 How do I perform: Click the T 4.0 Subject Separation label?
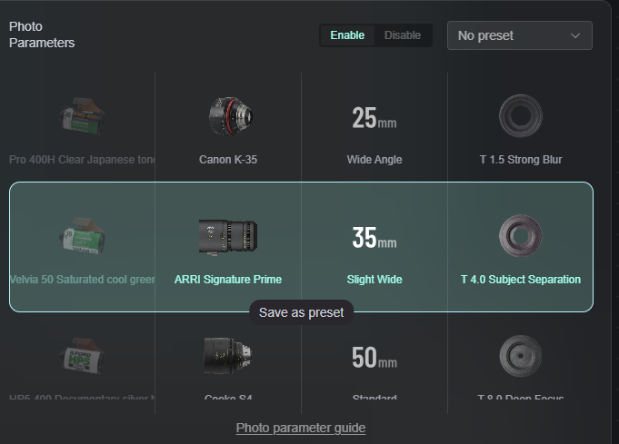point(521,280)
